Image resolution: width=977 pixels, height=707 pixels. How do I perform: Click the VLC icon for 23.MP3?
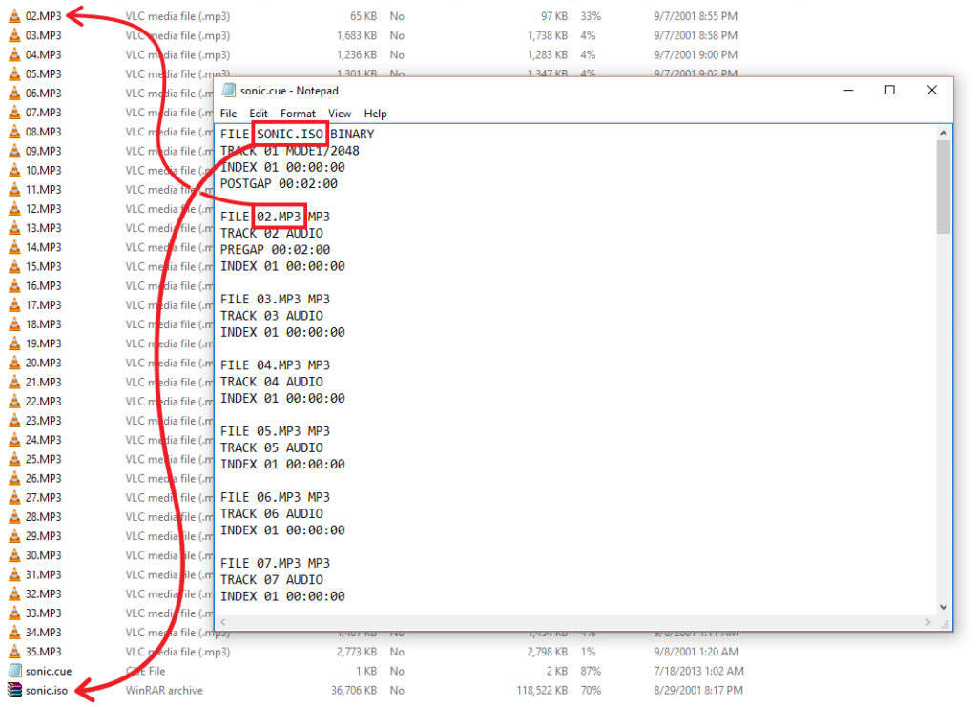click(14, 421)
